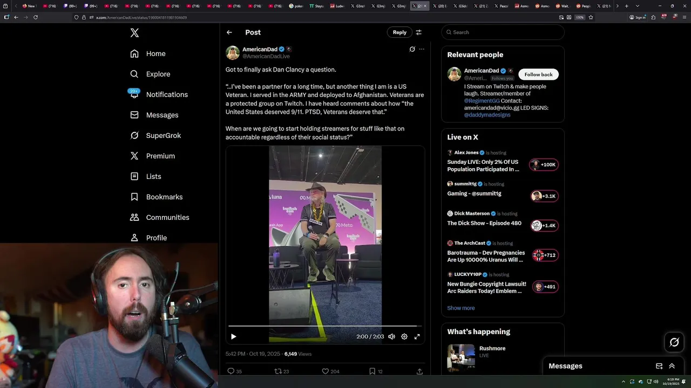691x388 pixels.
Task: Open Explore in the left navigation
Action: pos(150,74)
